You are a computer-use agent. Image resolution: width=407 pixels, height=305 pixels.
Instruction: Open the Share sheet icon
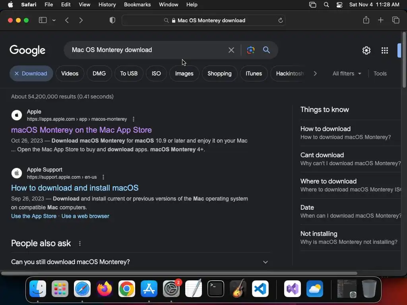(366, 20)
